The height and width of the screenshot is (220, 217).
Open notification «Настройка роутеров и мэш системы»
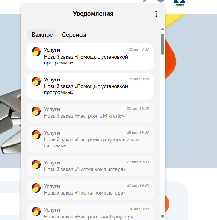click(90, 139)
